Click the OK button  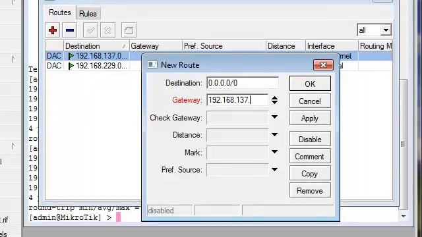[x=310, y=84]
